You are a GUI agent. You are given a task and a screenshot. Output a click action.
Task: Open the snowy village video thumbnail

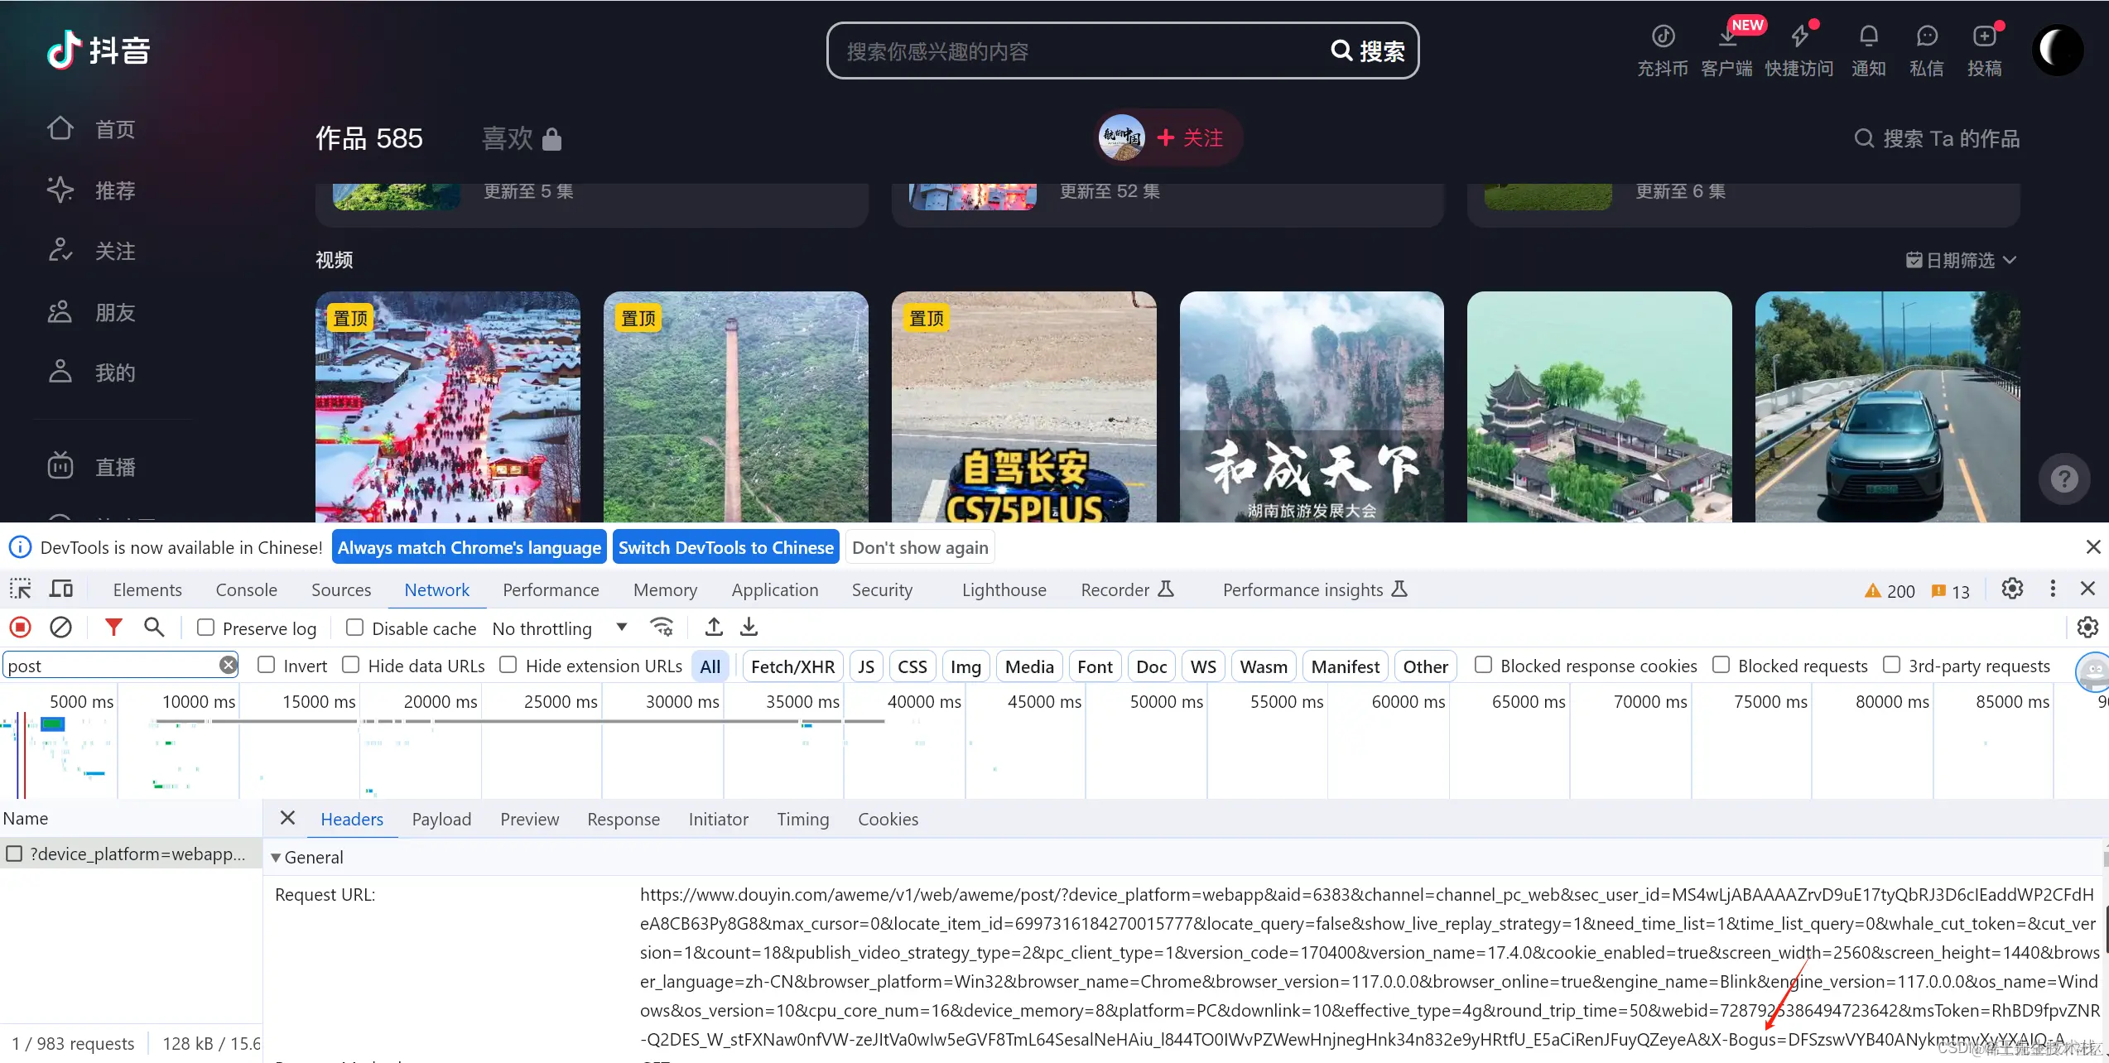coord(447,406)
